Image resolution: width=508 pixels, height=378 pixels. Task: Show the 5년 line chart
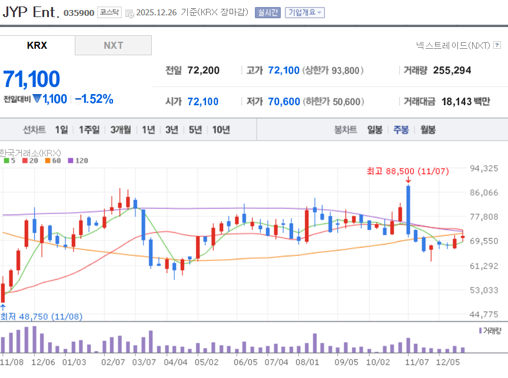click(195, 130)
